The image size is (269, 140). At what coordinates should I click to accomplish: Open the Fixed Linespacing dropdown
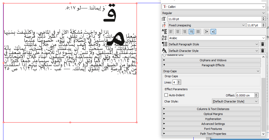(x=207, y=25)
